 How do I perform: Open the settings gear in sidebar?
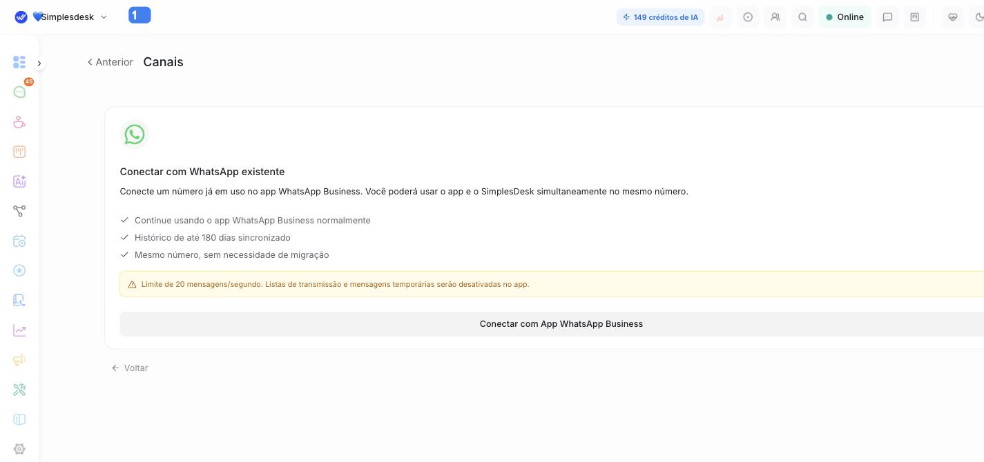click(x=19, y=449)
